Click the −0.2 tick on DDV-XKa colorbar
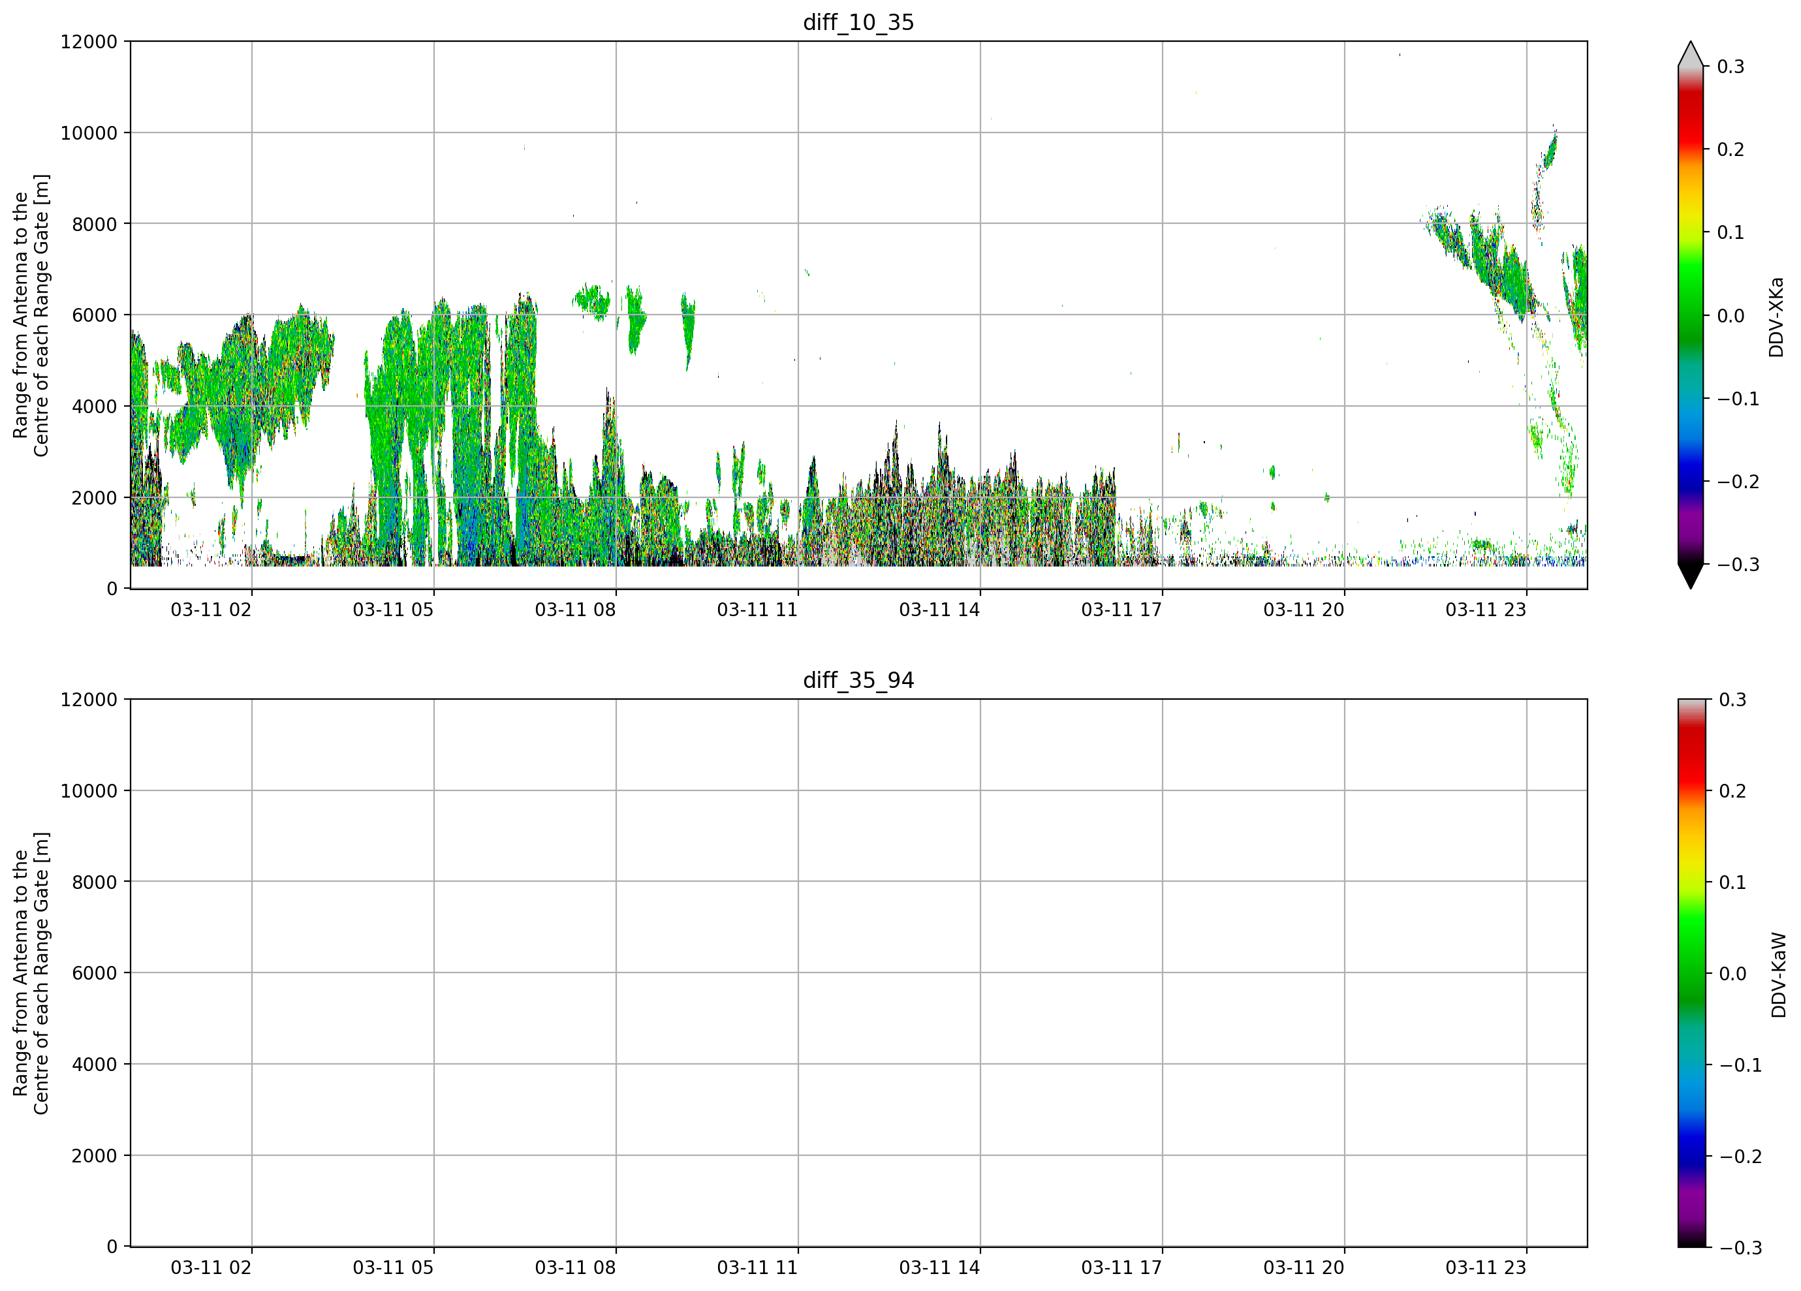This screenshot has height=1291, width=1801. tap(1738, 482)
